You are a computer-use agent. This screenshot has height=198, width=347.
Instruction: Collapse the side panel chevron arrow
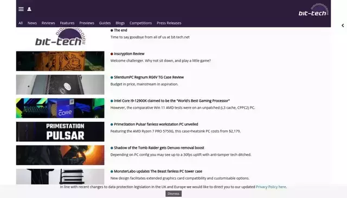pyautogui.click(x=343, y=25)
